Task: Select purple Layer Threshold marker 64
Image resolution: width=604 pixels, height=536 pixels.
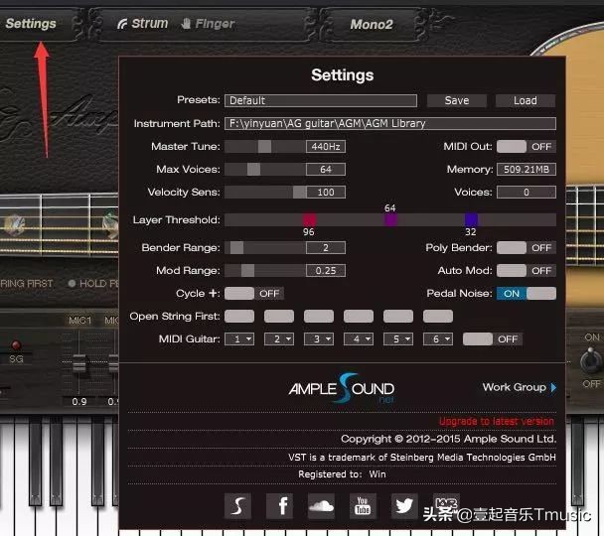Action: click(x=390, y=220)
